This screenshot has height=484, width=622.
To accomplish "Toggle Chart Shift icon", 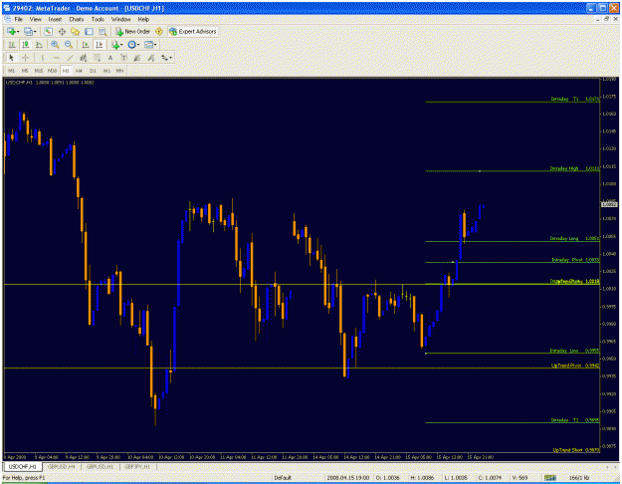I will [99, 45].
